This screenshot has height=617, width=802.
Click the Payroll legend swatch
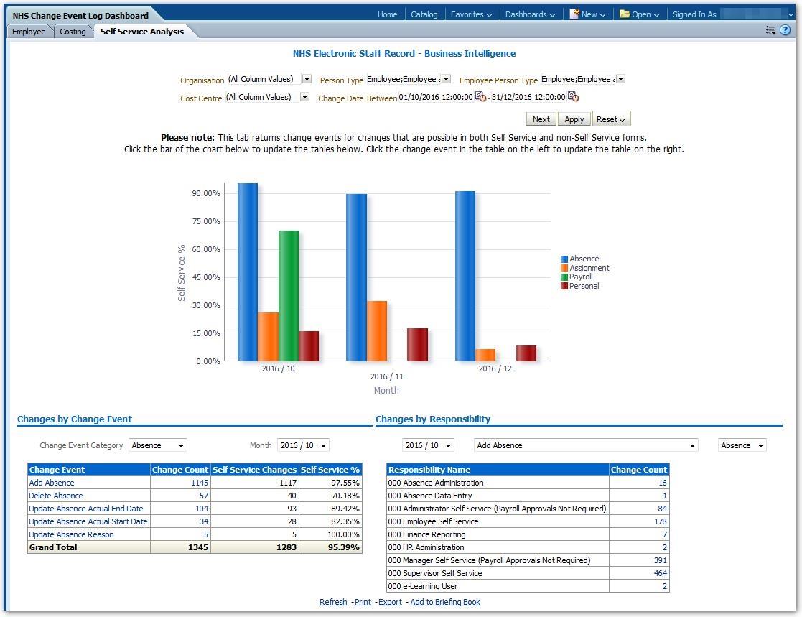pos(564,277)
